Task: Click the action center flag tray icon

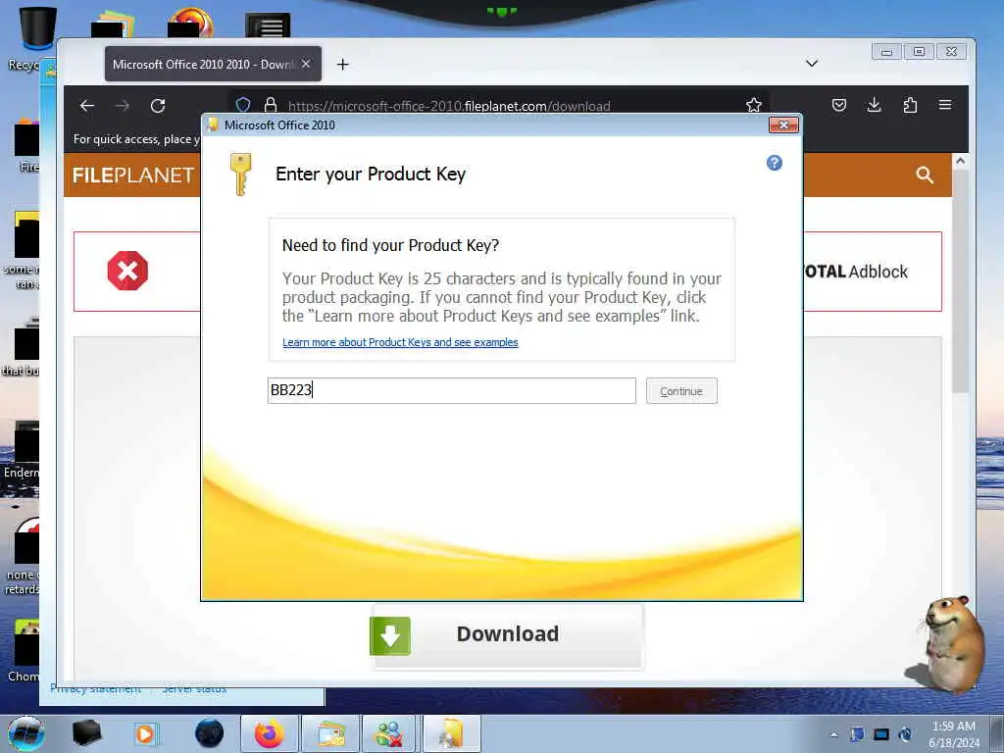Action: point(857,735)
